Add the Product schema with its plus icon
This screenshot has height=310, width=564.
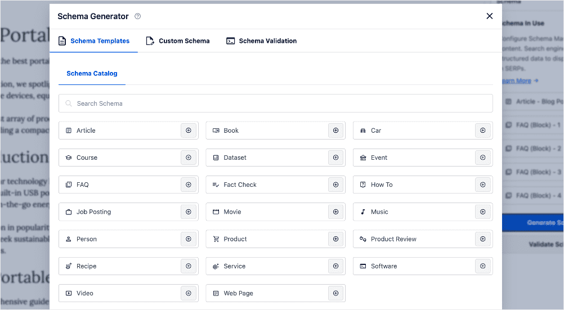[335, 239]
